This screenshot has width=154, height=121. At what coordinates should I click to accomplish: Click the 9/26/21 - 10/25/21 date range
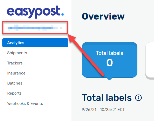(x=103, y=110)
